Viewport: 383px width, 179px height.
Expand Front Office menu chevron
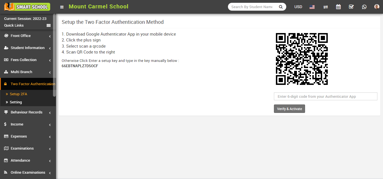pyautogui.click(x=50, y=36)
